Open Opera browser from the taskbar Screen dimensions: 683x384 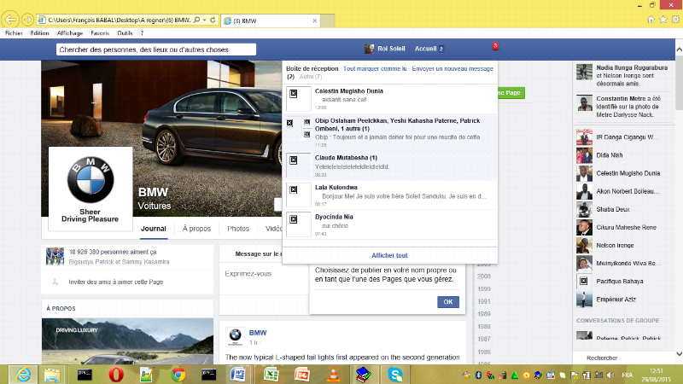115,374
